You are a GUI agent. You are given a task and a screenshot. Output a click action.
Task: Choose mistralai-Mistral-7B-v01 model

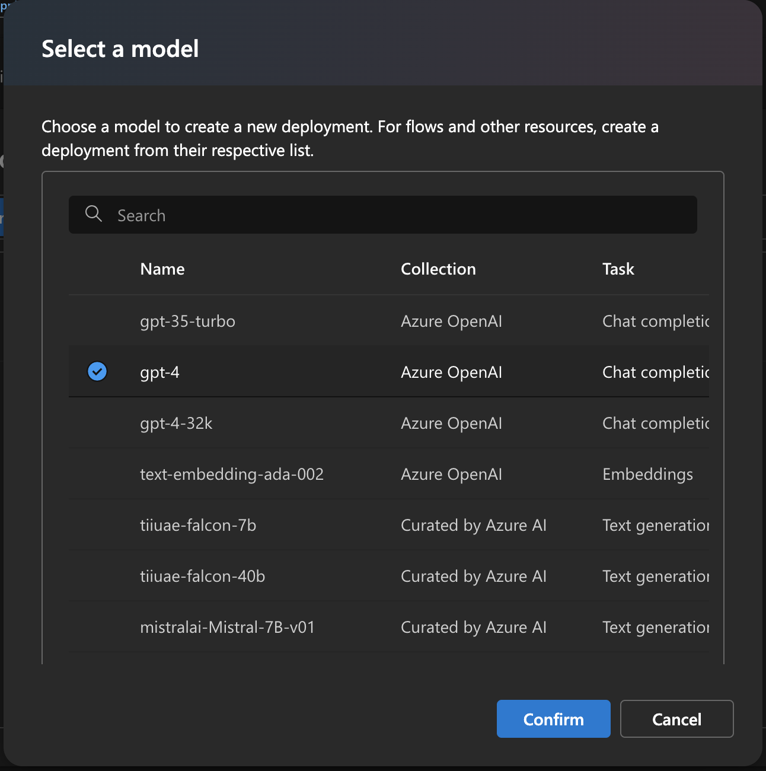pyautogui.click(x=227, y=627)
